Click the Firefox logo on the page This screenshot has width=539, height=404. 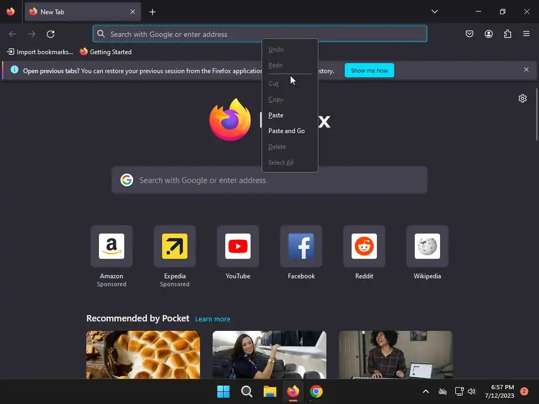click(230, 119)
